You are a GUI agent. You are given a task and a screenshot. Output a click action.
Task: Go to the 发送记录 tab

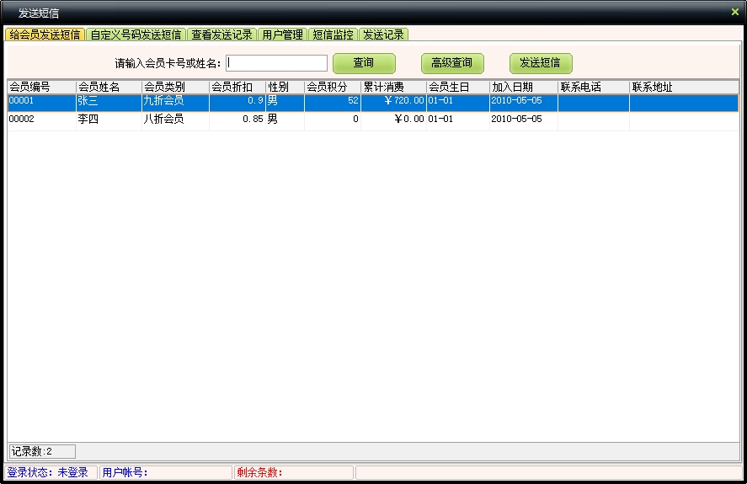[383, 35]
